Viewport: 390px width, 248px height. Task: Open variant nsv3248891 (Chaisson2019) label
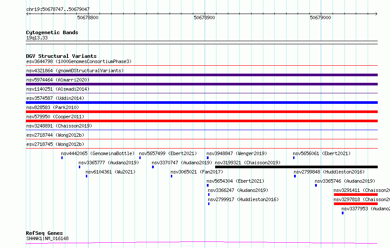coord(59,126)
